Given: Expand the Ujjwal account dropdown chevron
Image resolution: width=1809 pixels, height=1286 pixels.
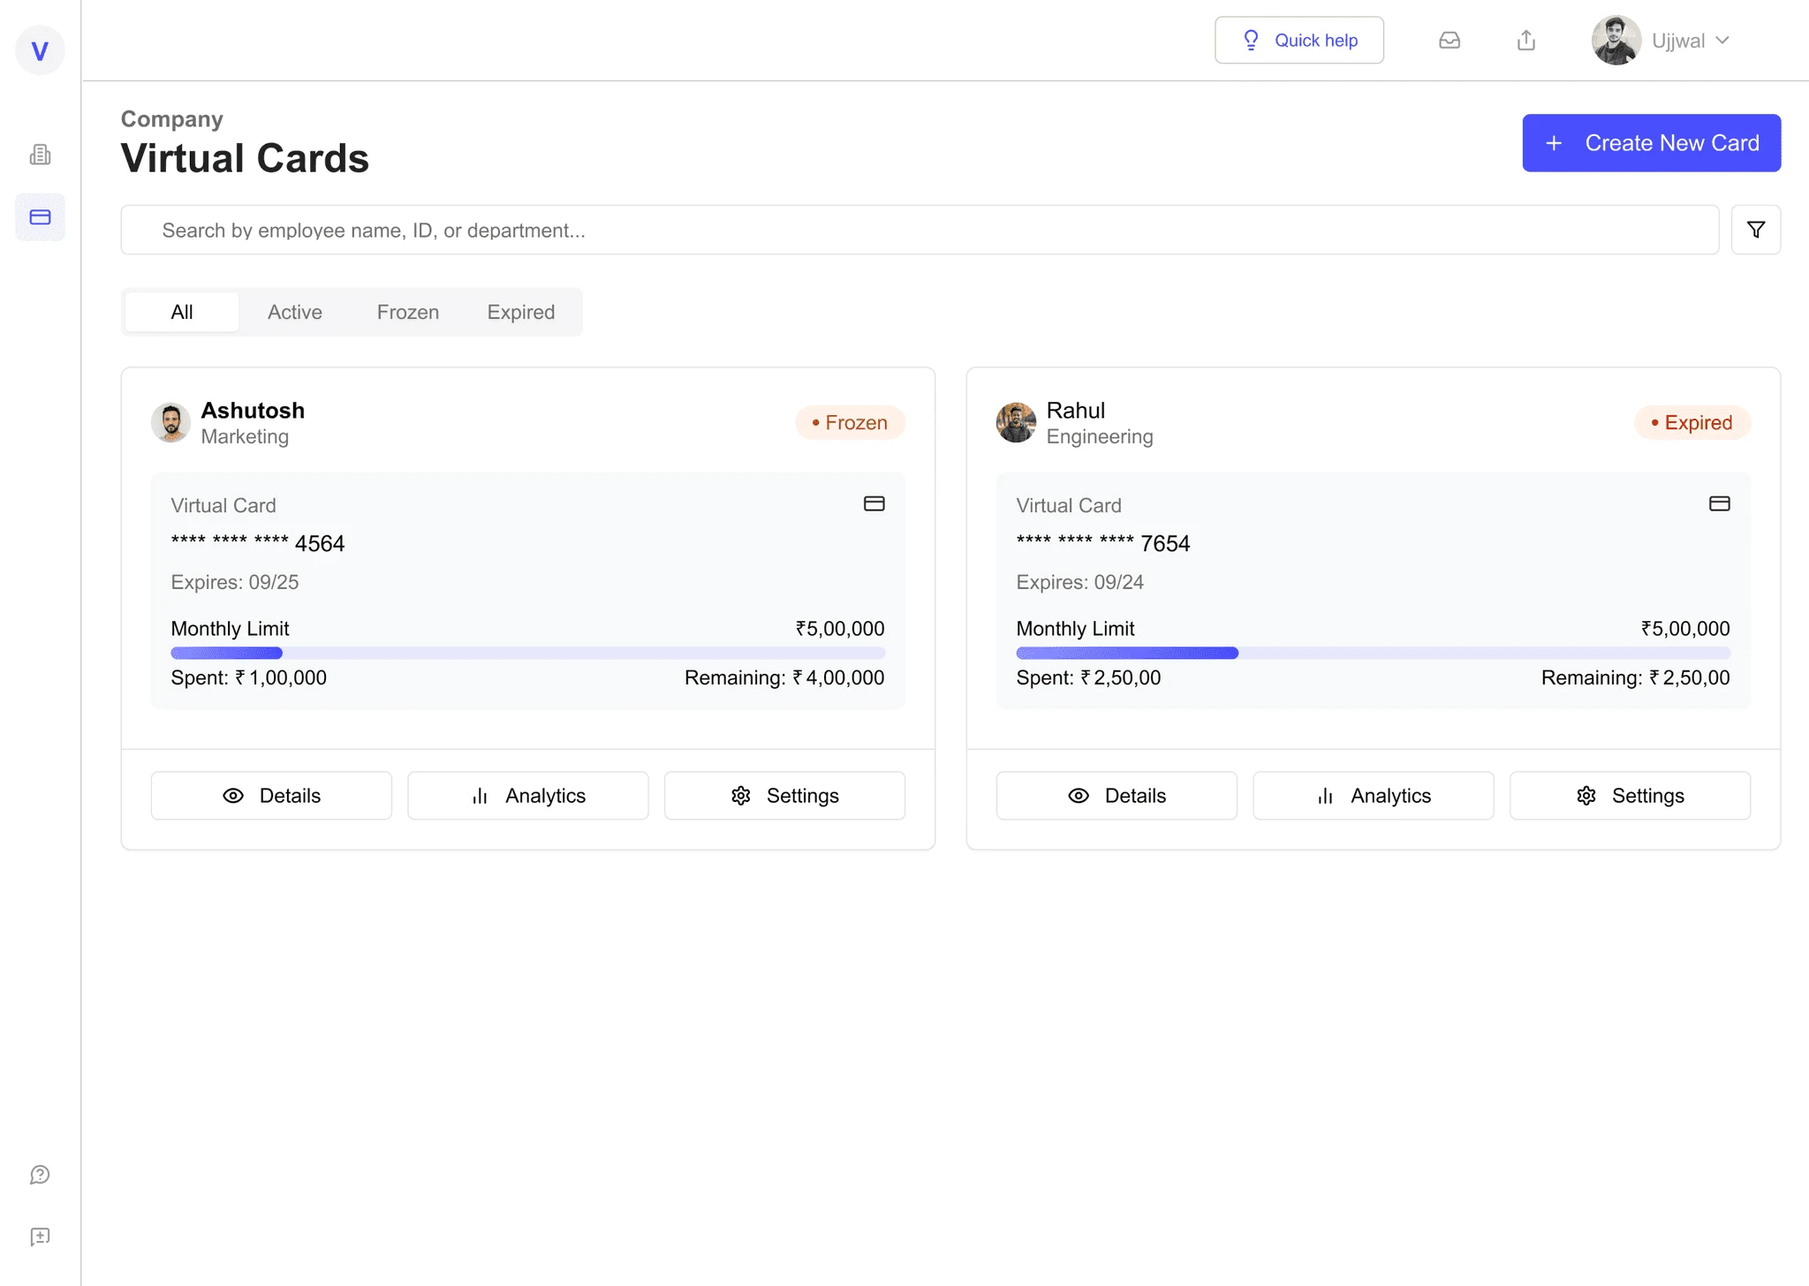Looking at the screenshot, I should pos(1722,41).
